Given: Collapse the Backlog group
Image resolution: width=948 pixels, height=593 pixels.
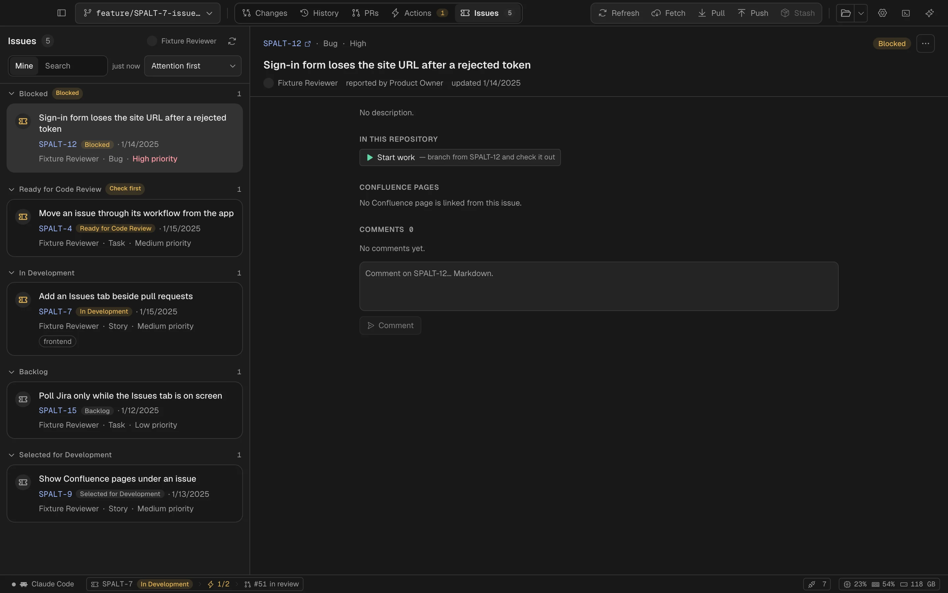Looking at the screenshot, I should [12, 372].
